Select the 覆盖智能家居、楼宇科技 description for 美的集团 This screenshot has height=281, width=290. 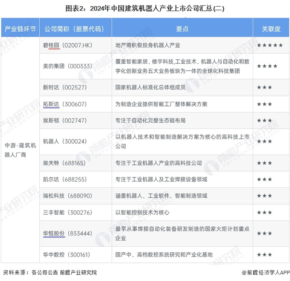click(x=182, y=66)
